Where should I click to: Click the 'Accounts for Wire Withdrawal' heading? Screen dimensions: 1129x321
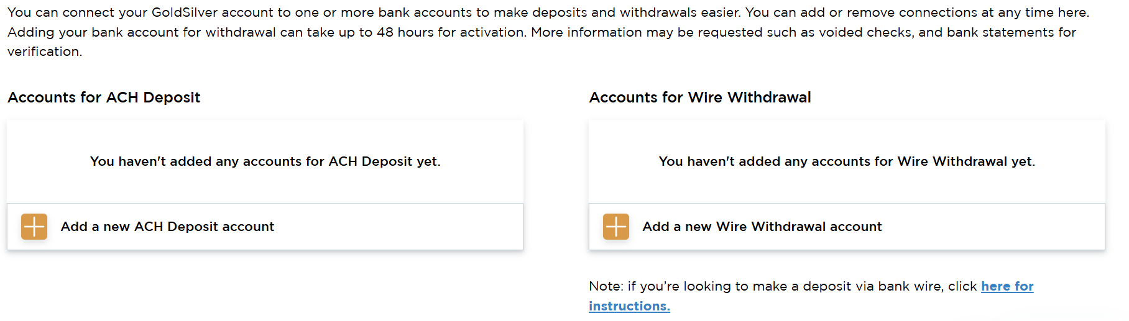[x=700, y=97]
